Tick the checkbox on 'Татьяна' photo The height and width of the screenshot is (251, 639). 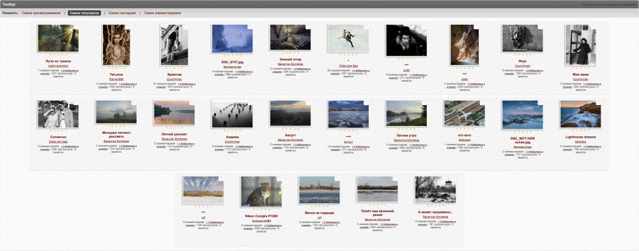[x=128, y=27]
